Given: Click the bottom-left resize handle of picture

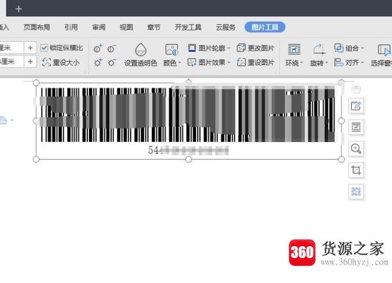Looking at the screenshot, I should [36, 159].
